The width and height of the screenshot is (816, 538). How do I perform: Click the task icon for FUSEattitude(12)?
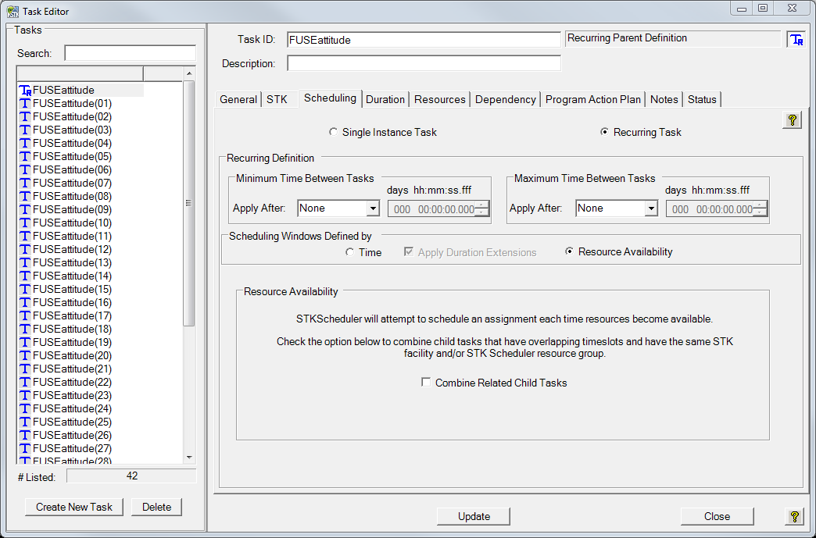pyautogui.click(x=25, y=250)
